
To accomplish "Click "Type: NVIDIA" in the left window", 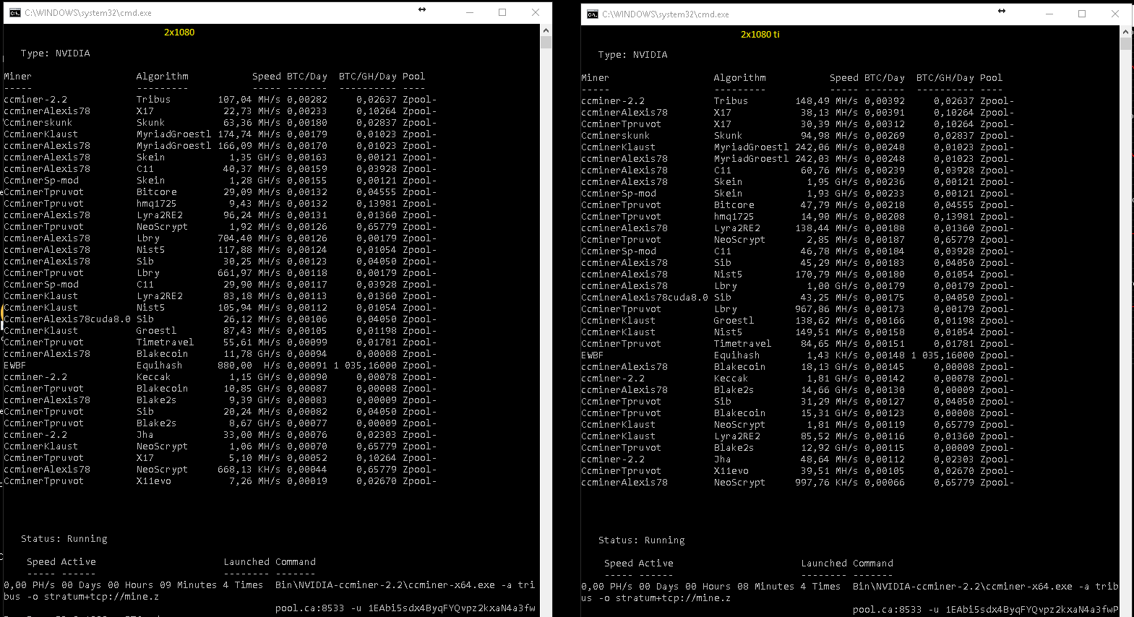I will (56, 53).
